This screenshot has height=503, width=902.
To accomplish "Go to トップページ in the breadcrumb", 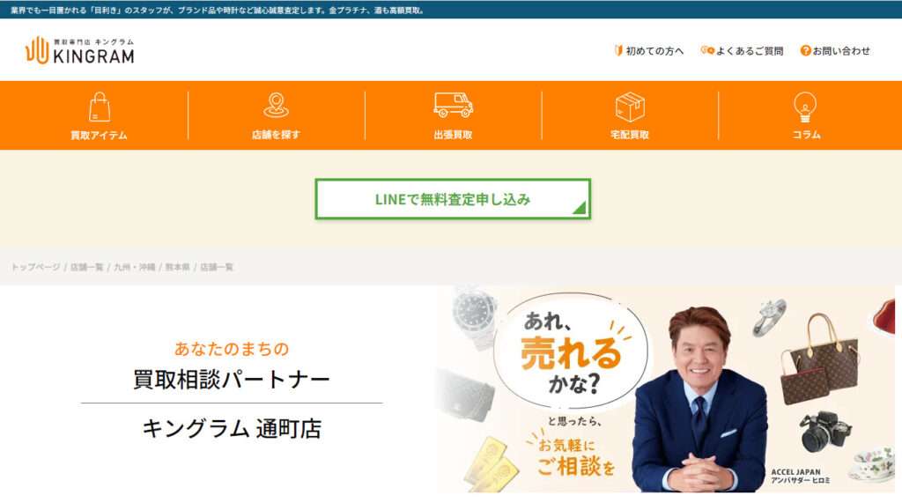I will [35, 267].
